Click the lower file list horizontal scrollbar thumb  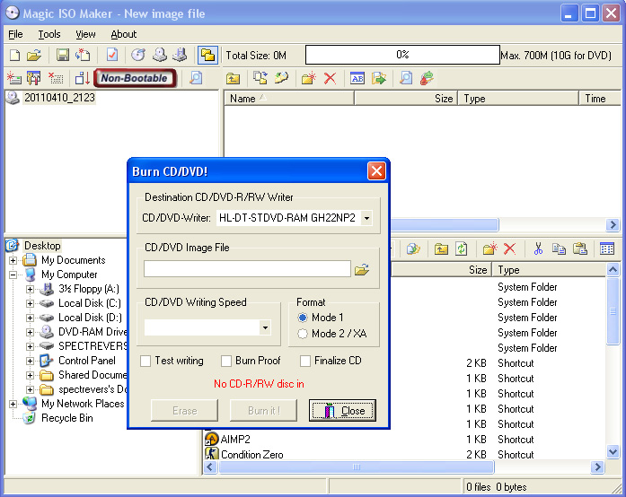pos(357,466)
